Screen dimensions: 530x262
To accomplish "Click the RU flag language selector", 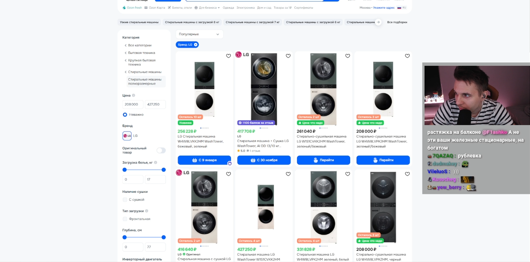I will (402, 8).
